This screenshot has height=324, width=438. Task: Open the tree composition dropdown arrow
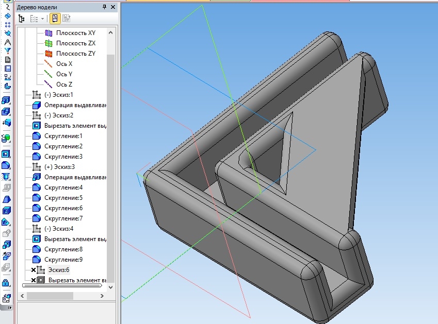coord(42,19)
